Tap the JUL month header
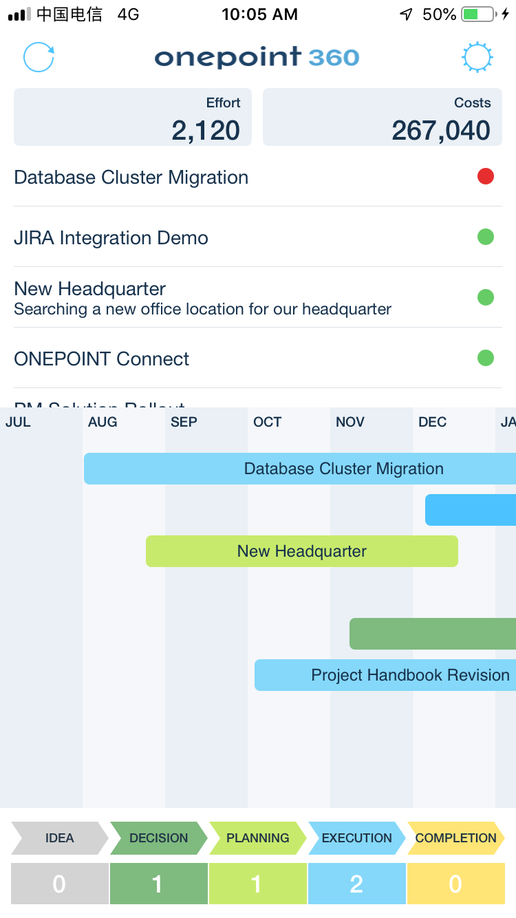Screen dimensions: 516x918 click(x=18, y=423)
